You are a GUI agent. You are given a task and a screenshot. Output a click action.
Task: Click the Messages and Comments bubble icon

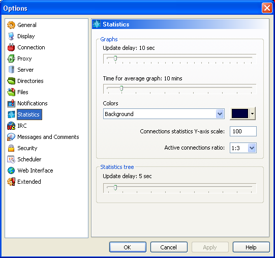tap(11, 137)
